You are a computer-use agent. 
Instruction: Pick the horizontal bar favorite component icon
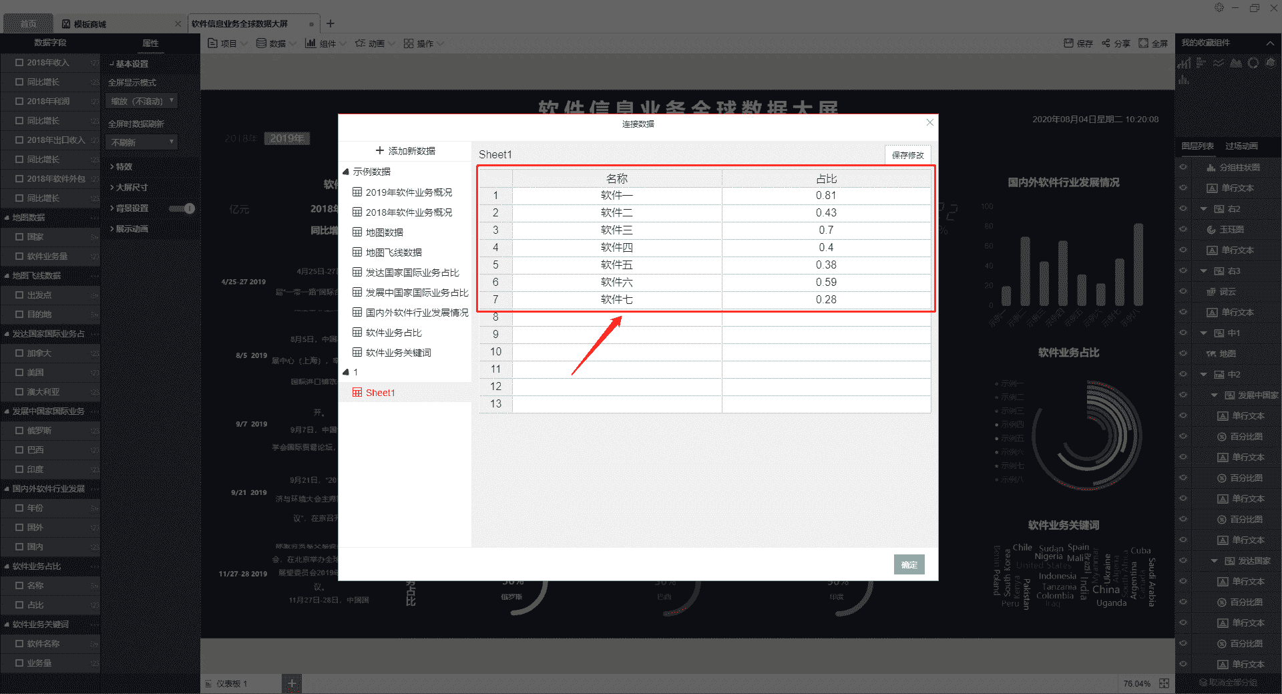(x=1201, y=63)
